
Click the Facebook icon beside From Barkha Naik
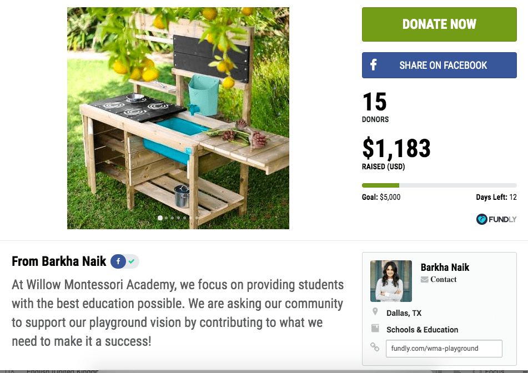point(118,261)
